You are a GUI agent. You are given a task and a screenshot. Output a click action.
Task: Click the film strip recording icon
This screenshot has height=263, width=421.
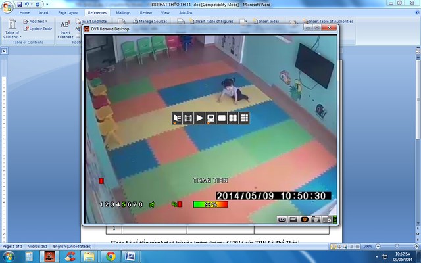pyautogui.click(x=188, y=118)
